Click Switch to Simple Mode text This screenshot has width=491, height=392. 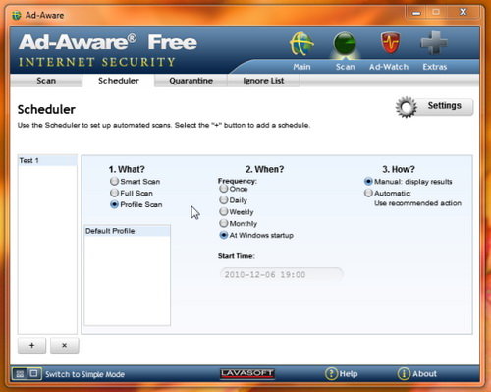pos(84,374)
